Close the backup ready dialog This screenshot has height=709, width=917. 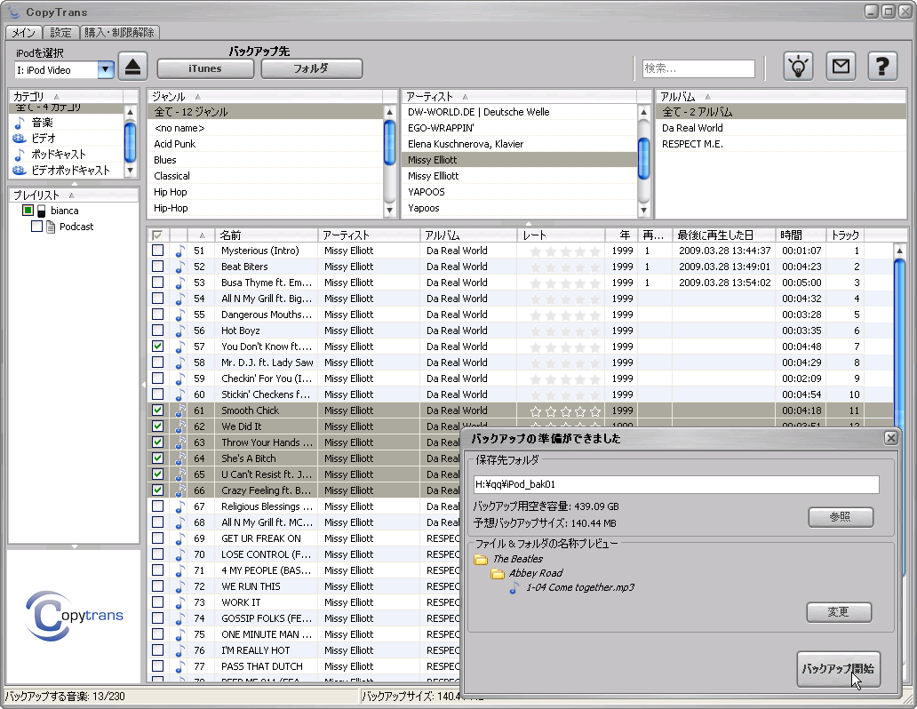(x=890, y=438)
